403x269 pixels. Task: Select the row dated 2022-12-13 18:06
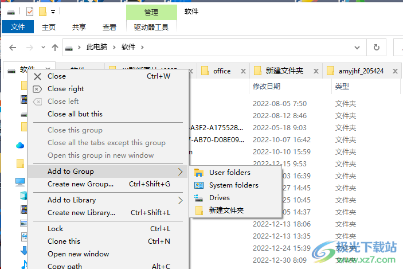281,224
